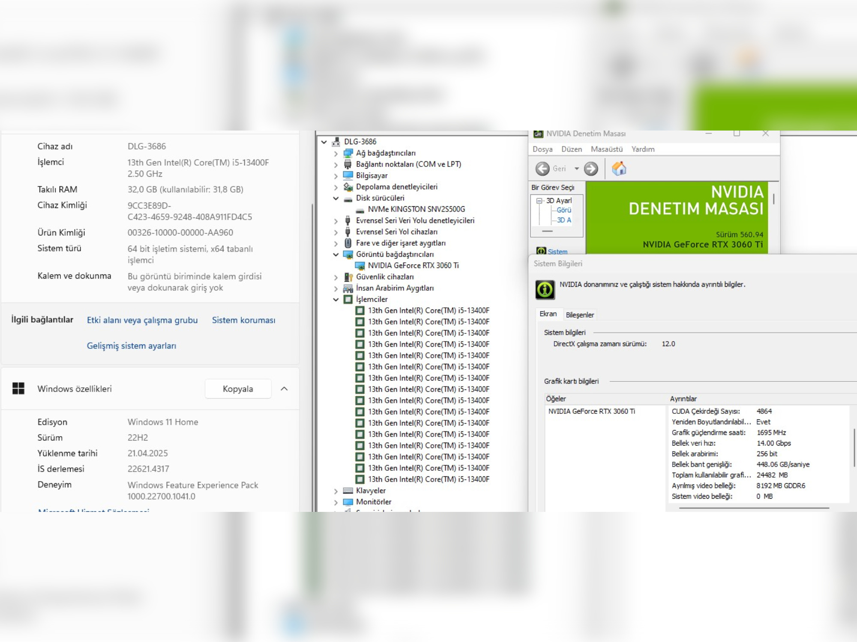Viewport: 857px width, 642px height.
Task: Click the Windows 11 Home edition text
Action: tap(163, 422)
